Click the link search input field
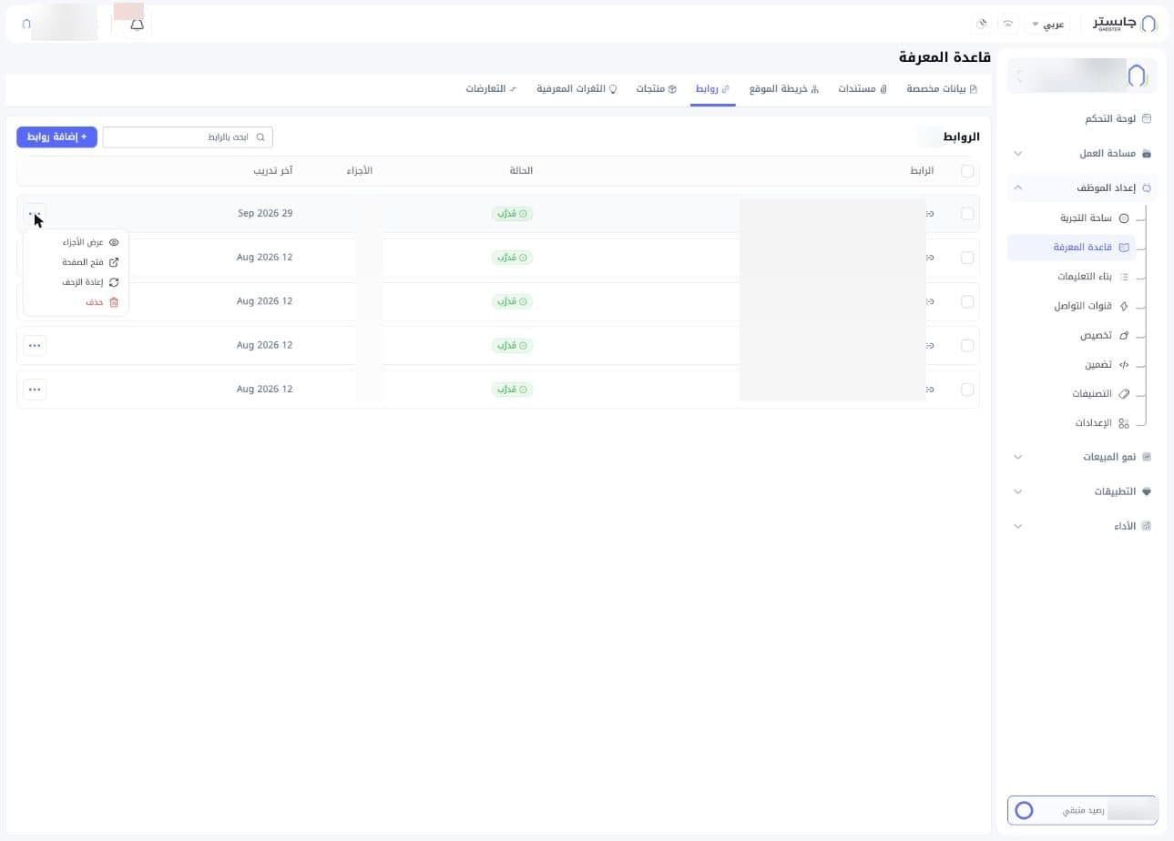This screenshot has height=841, width=1174. click(188, 137)
